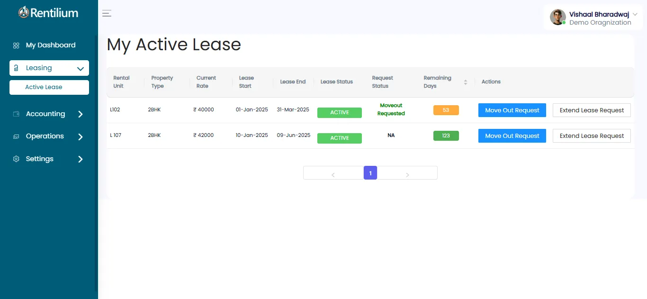Select page 1 in pagination
This screenshot has width=647, height=299.
pyautogui.click(x=370, y=173)
